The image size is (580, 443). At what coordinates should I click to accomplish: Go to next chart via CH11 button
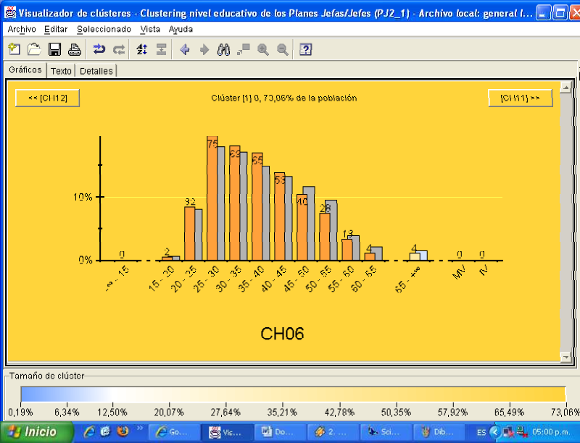click(520, 98)
